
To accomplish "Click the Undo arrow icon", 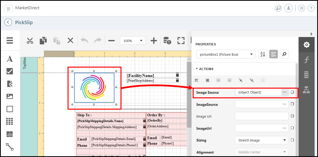I will 84,41.
